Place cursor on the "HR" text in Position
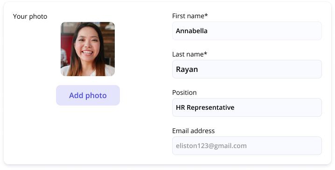335x170 pixels. coord(180,107)
